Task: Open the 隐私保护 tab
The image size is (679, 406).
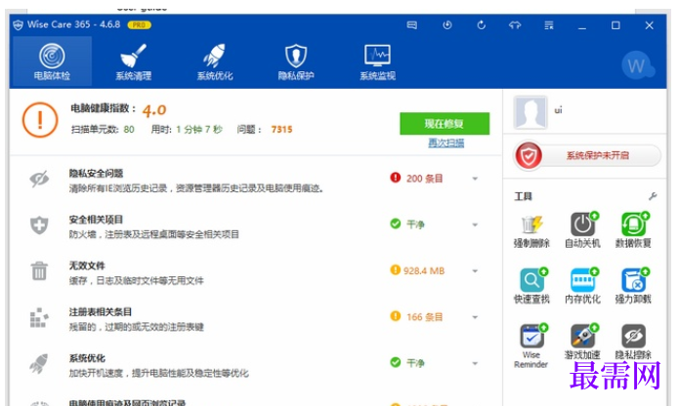Action: (296, 61)
